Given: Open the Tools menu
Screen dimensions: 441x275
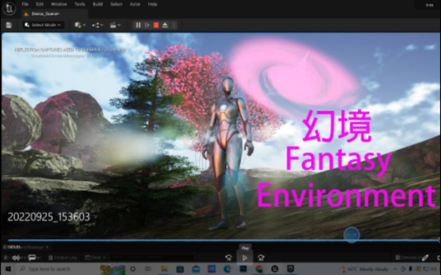Looking at the screenshot, I should [80, 4].
